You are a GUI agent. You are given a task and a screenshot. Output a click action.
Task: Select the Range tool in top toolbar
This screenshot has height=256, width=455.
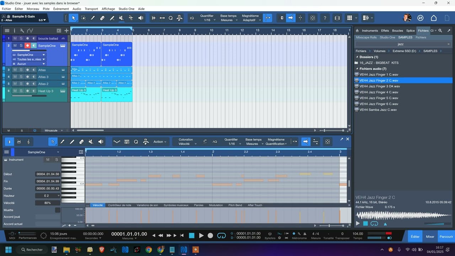(x=83, y=18)
